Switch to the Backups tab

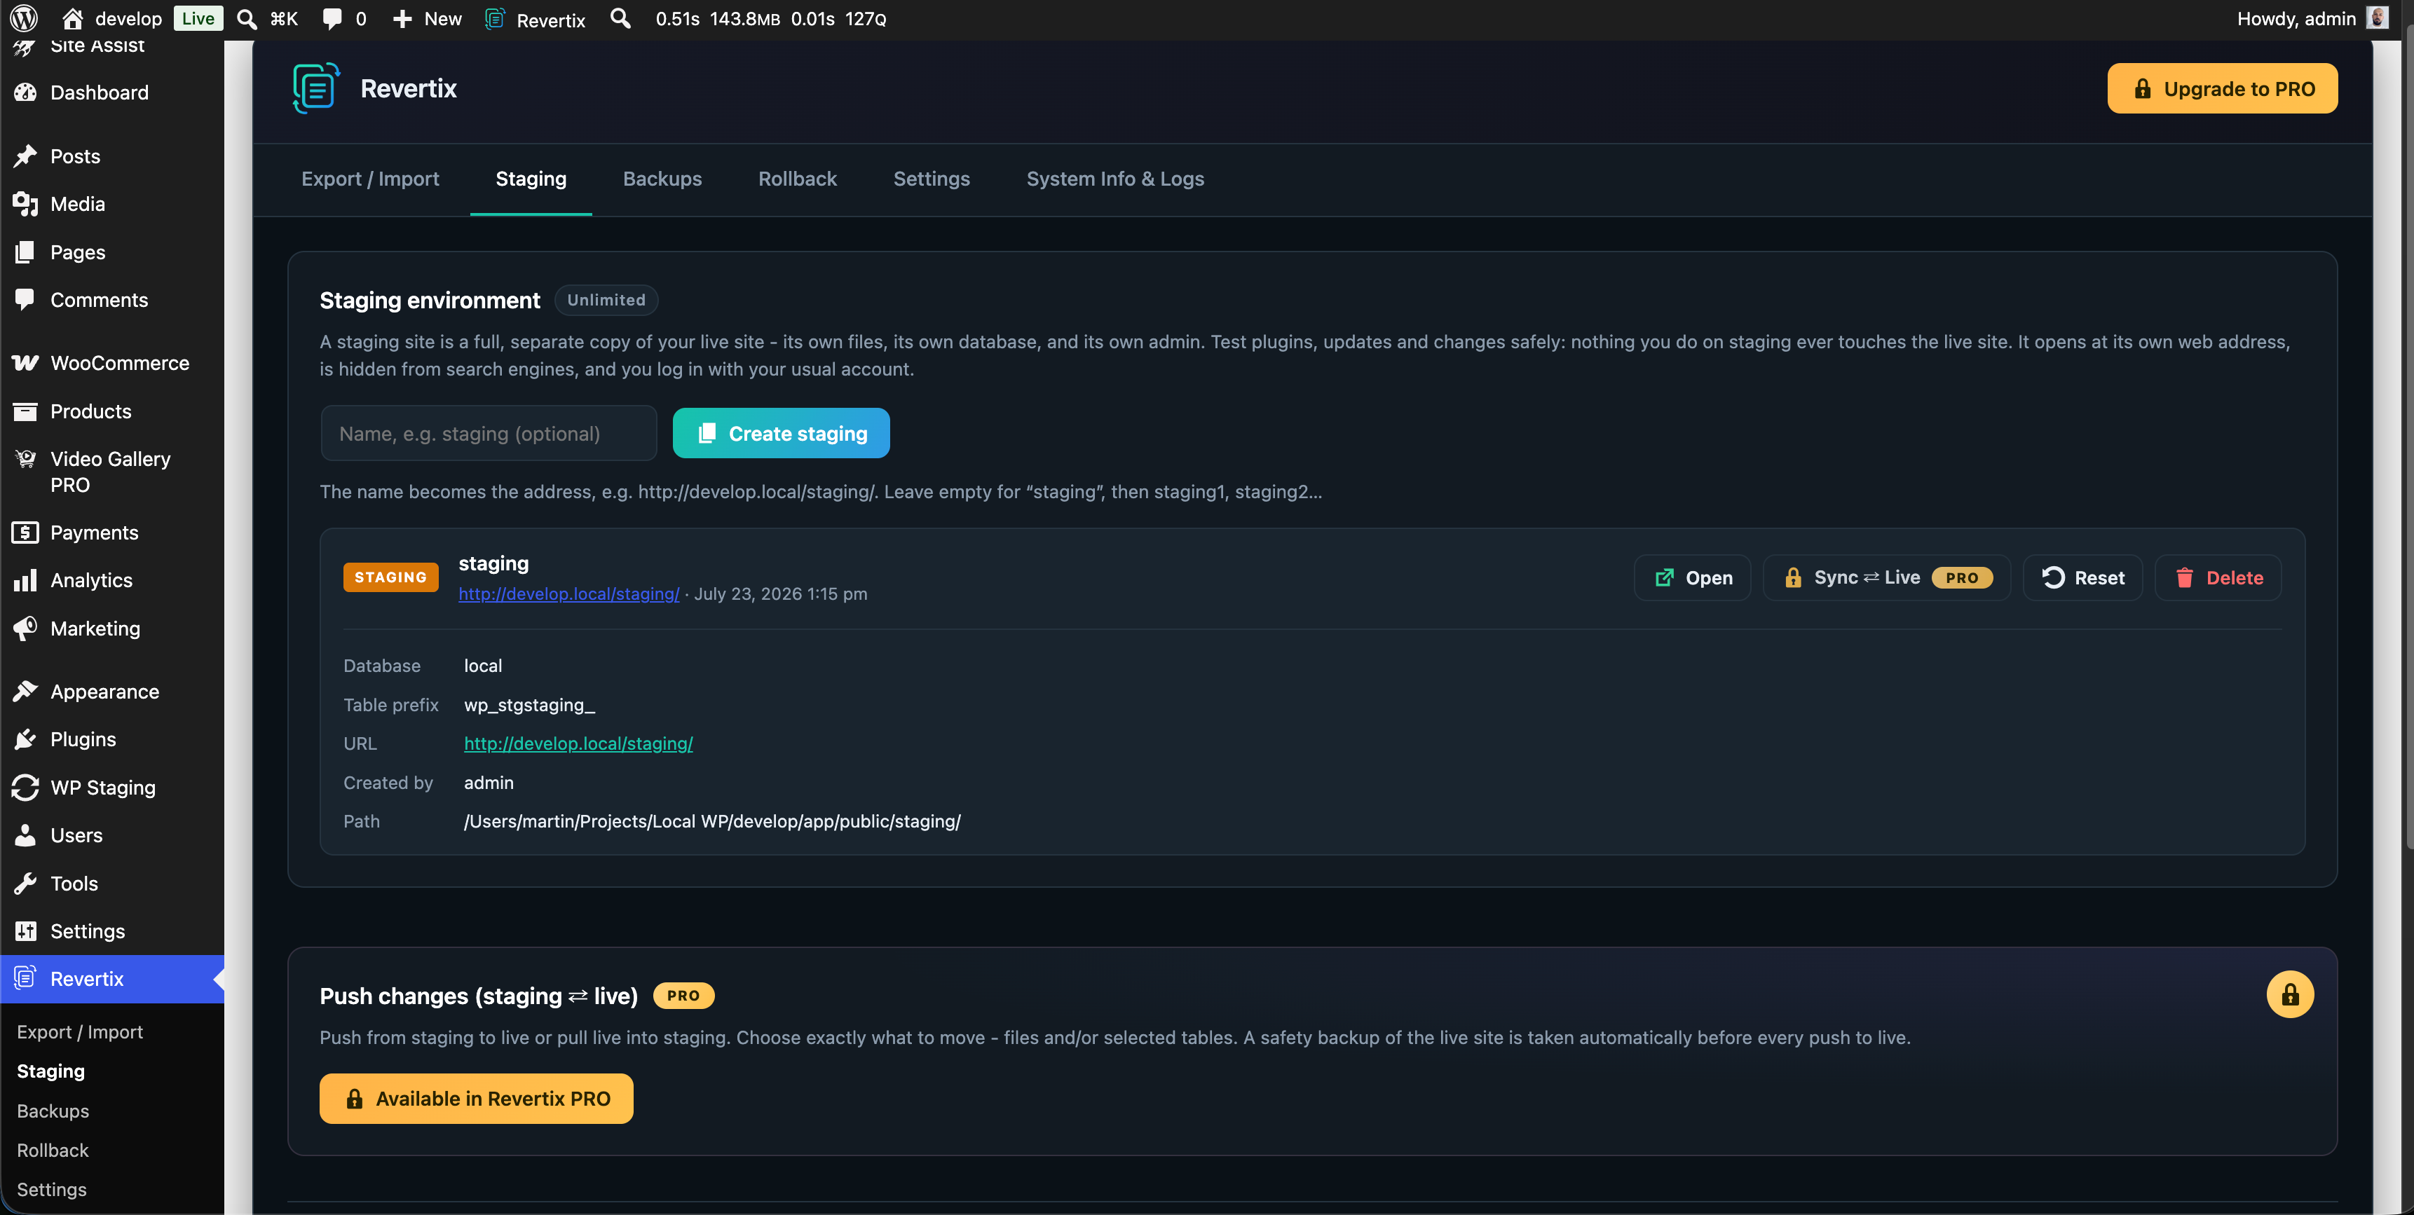(x=662, y=179)
